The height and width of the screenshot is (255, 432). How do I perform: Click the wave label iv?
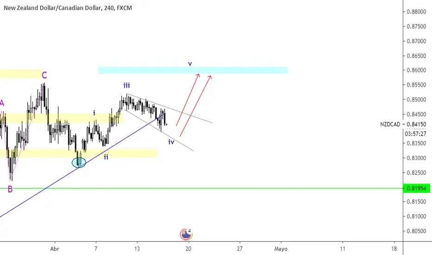coord(171,142)
